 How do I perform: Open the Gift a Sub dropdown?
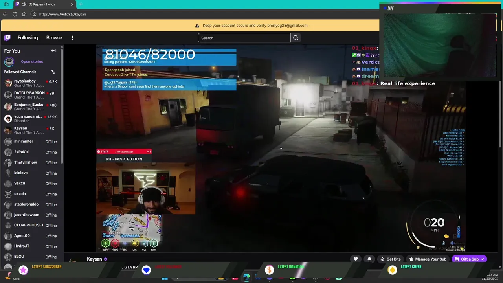click(x=470, y=259)
